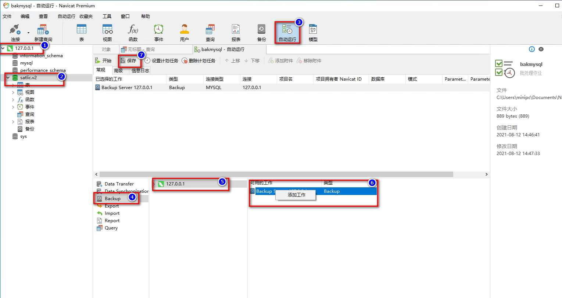Open the 连接 dropdown arrow
This screenshot has height=298, width=562.
pos(28,33)
